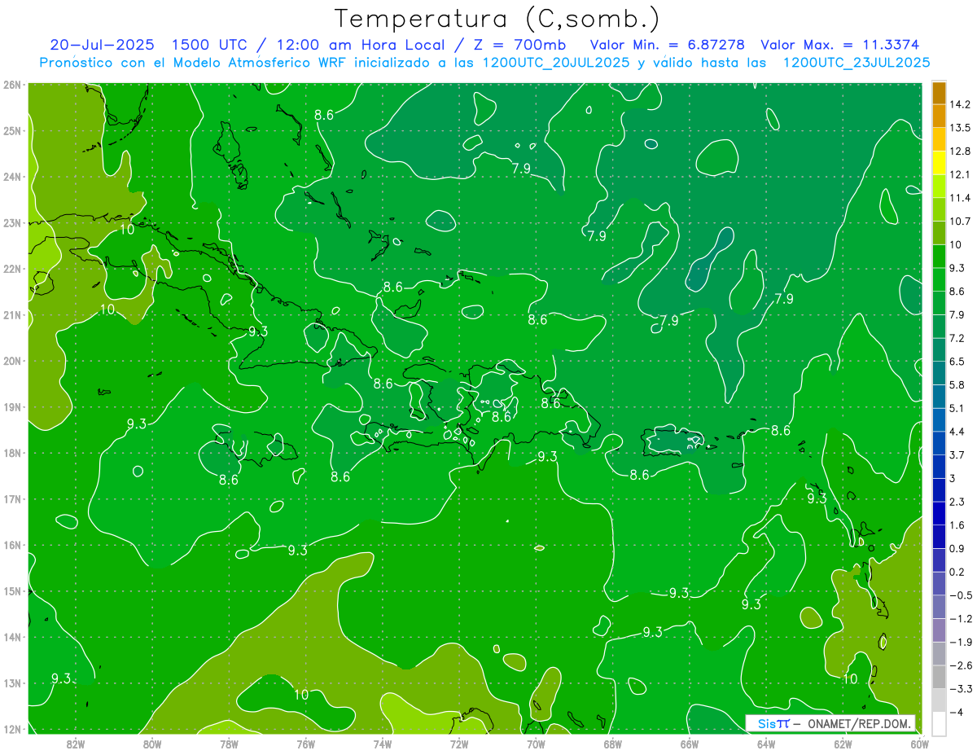The image size is (977, 755).
Task: Click the "72W" longitude axis label
Action: tap(459, 744)
